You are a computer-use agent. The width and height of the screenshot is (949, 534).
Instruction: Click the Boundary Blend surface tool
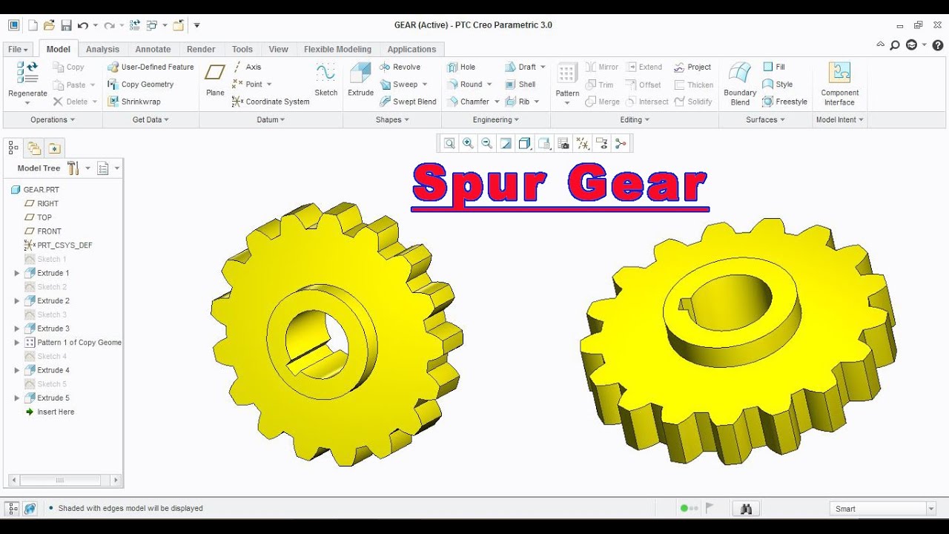(740, 83)
